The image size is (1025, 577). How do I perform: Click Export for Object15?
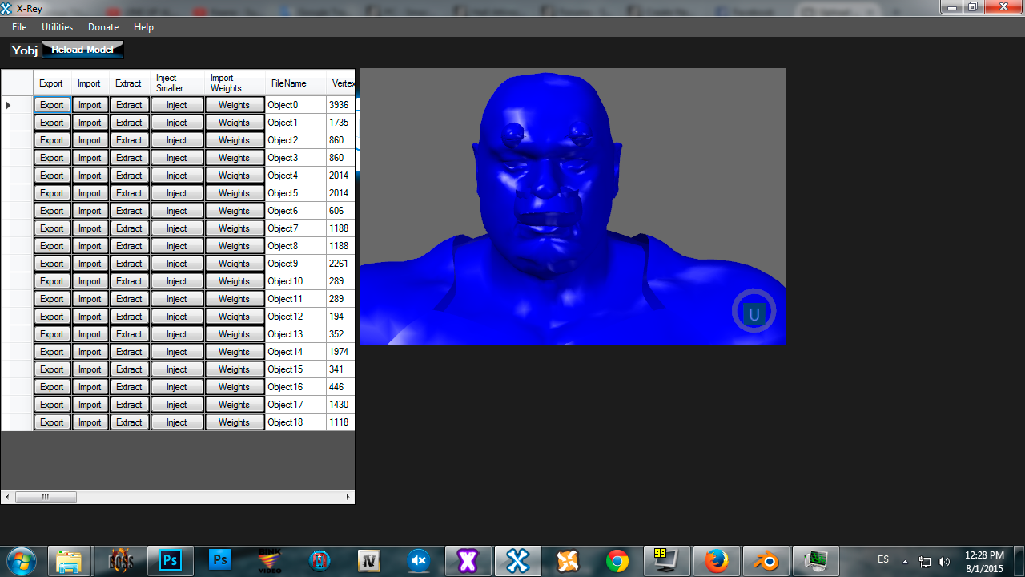click(x=52, y=369)
